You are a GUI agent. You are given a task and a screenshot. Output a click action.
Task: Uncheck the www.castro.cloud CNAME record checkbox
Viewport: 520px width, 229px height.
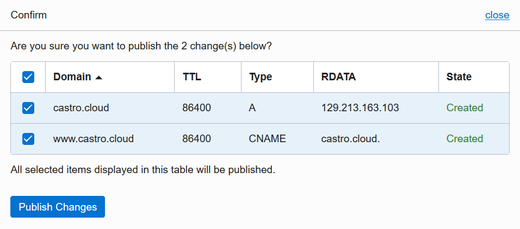[x=28, y=139]
